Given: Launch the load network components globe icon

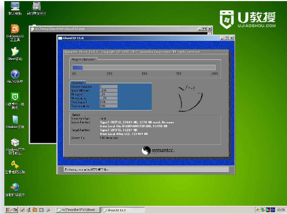Looking at the screenshot, I should (15, 189).
